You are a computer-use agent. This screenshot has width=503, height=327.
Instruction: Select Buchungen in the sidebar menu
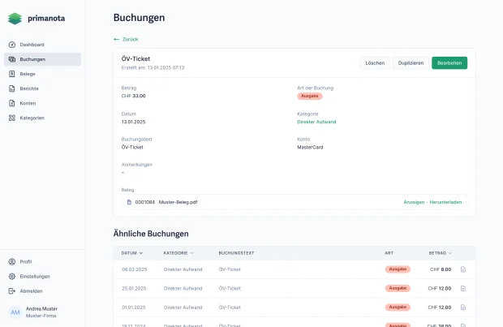click(x=42, y=59)
